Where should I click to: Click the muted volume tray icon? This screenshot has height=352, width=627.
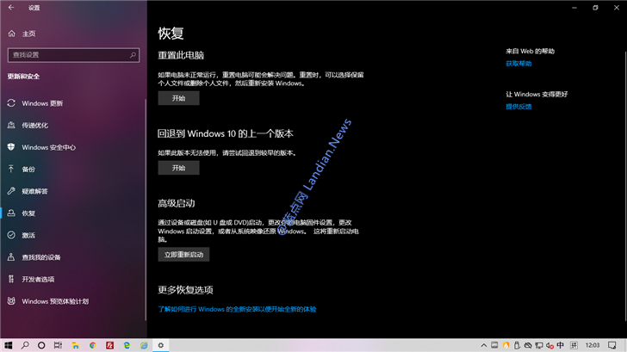(x=549, y=345)
